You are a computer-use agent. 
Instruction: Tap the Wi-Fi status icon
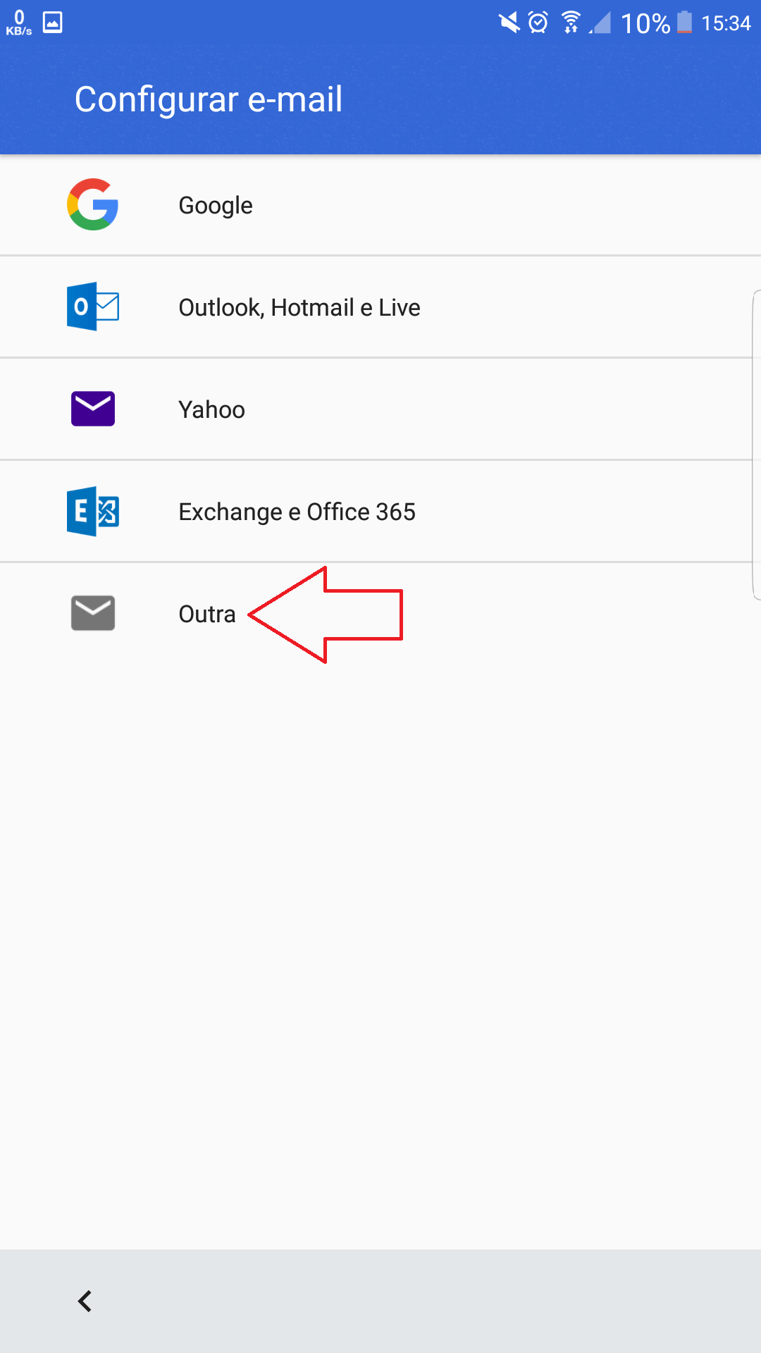[x=571, y=23]
